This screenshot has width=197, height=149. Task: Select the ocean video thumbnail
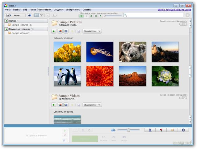point(67,120)
